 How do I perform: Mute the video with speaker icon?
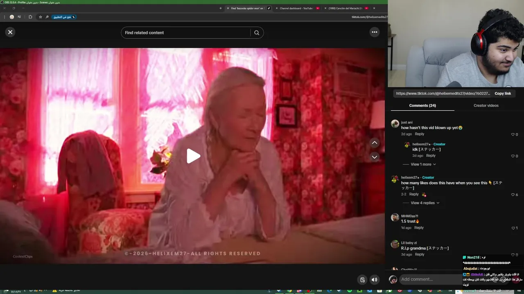point(374,280)
